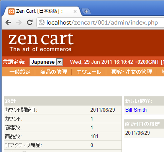Click the 新しい顧客 panel header
164x152 pixels.
point(144,101)
